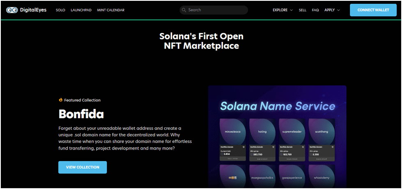This screenshot has height=189, width=402.
Task: Click the 5.836 current bid value
Action: tap(227, 154)
